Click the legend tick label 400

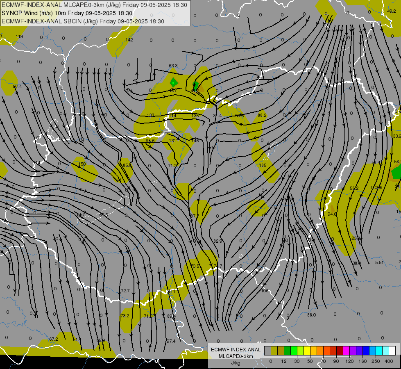point(389,361)
